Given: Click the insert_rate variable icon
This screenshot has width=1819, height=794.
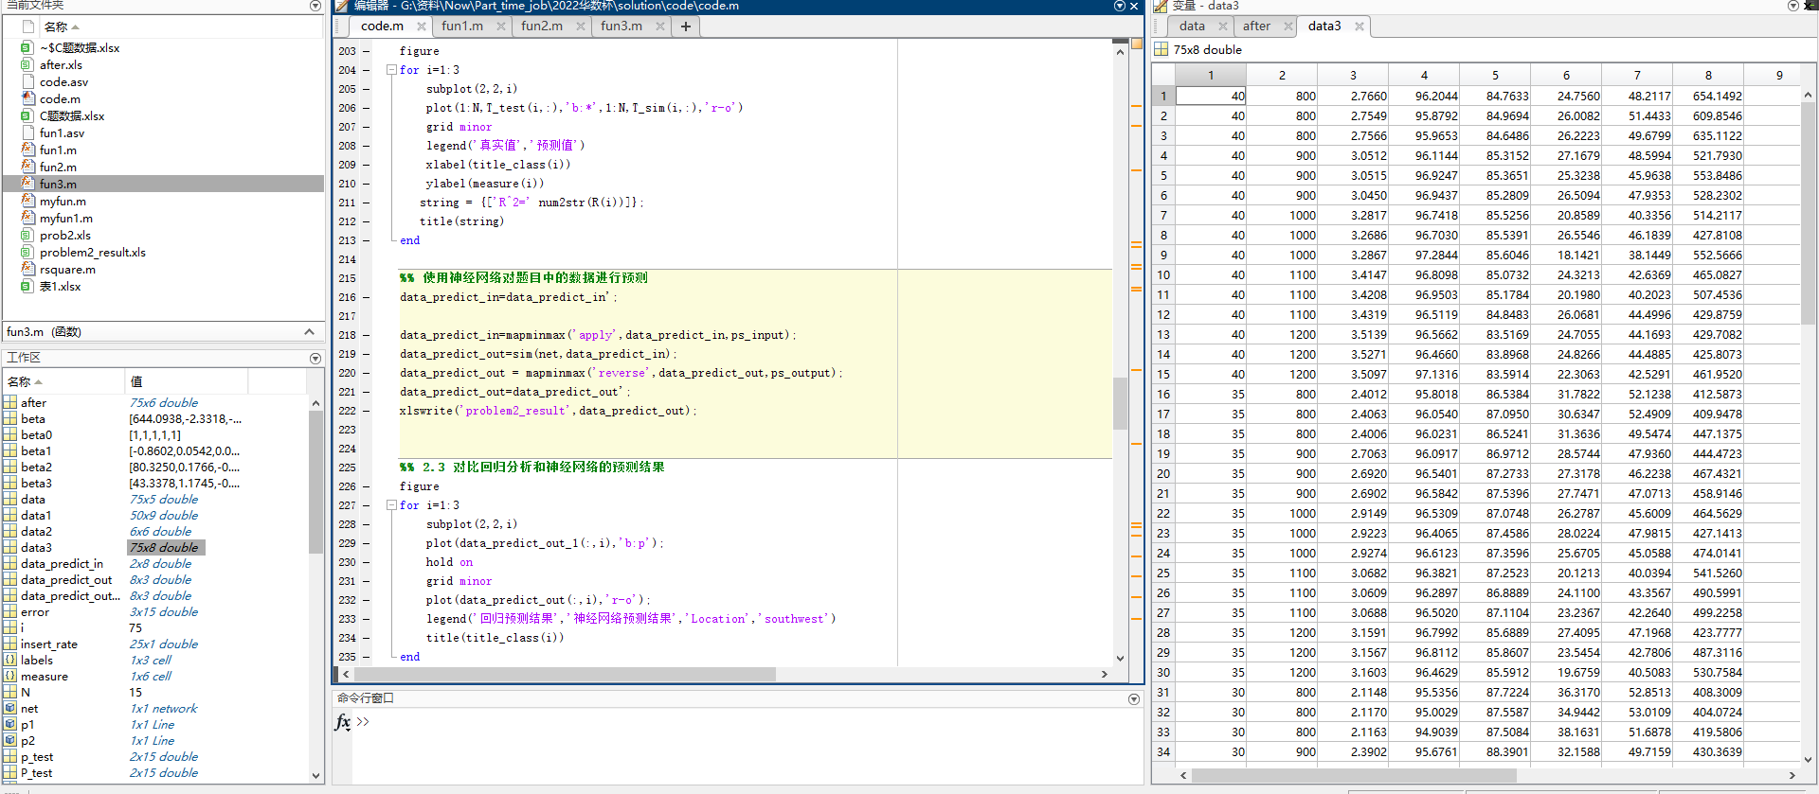Looking at the screenshot, I should 10,644.
